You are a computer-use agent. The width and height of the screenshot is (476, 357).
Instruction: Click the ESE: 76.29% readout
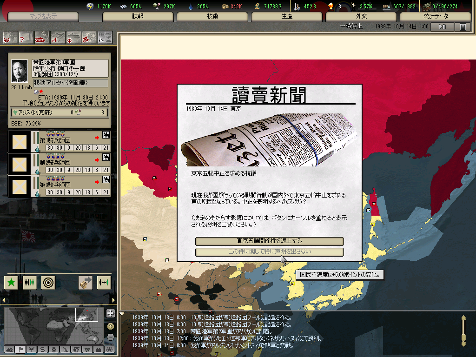pos(26,124)
